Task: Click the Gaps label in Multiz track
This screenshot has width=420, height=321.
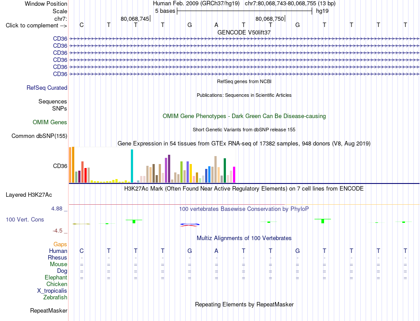Action: click(x=60, y=244)
